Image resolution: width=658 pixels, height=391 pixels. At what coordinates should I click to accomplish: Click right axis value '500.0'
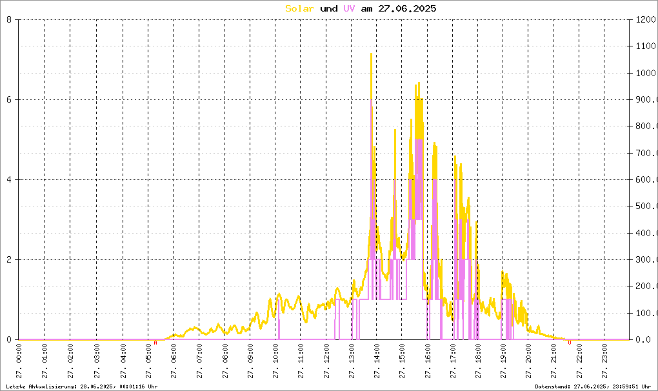click(646, 206)
